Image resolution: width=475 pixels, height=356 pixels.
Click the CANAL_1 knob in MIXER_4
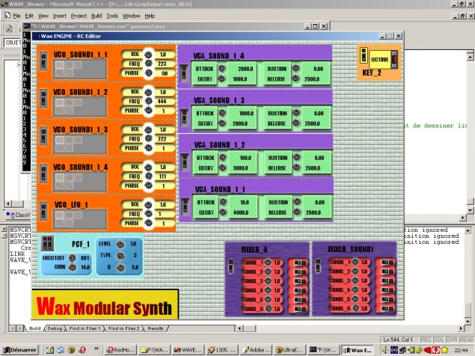click(x=268, y=263)
